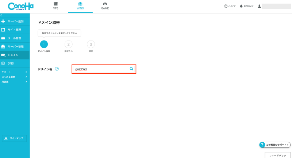
Task: Click サーバー追加 plus icon
Action: click(x=3, y=22)
